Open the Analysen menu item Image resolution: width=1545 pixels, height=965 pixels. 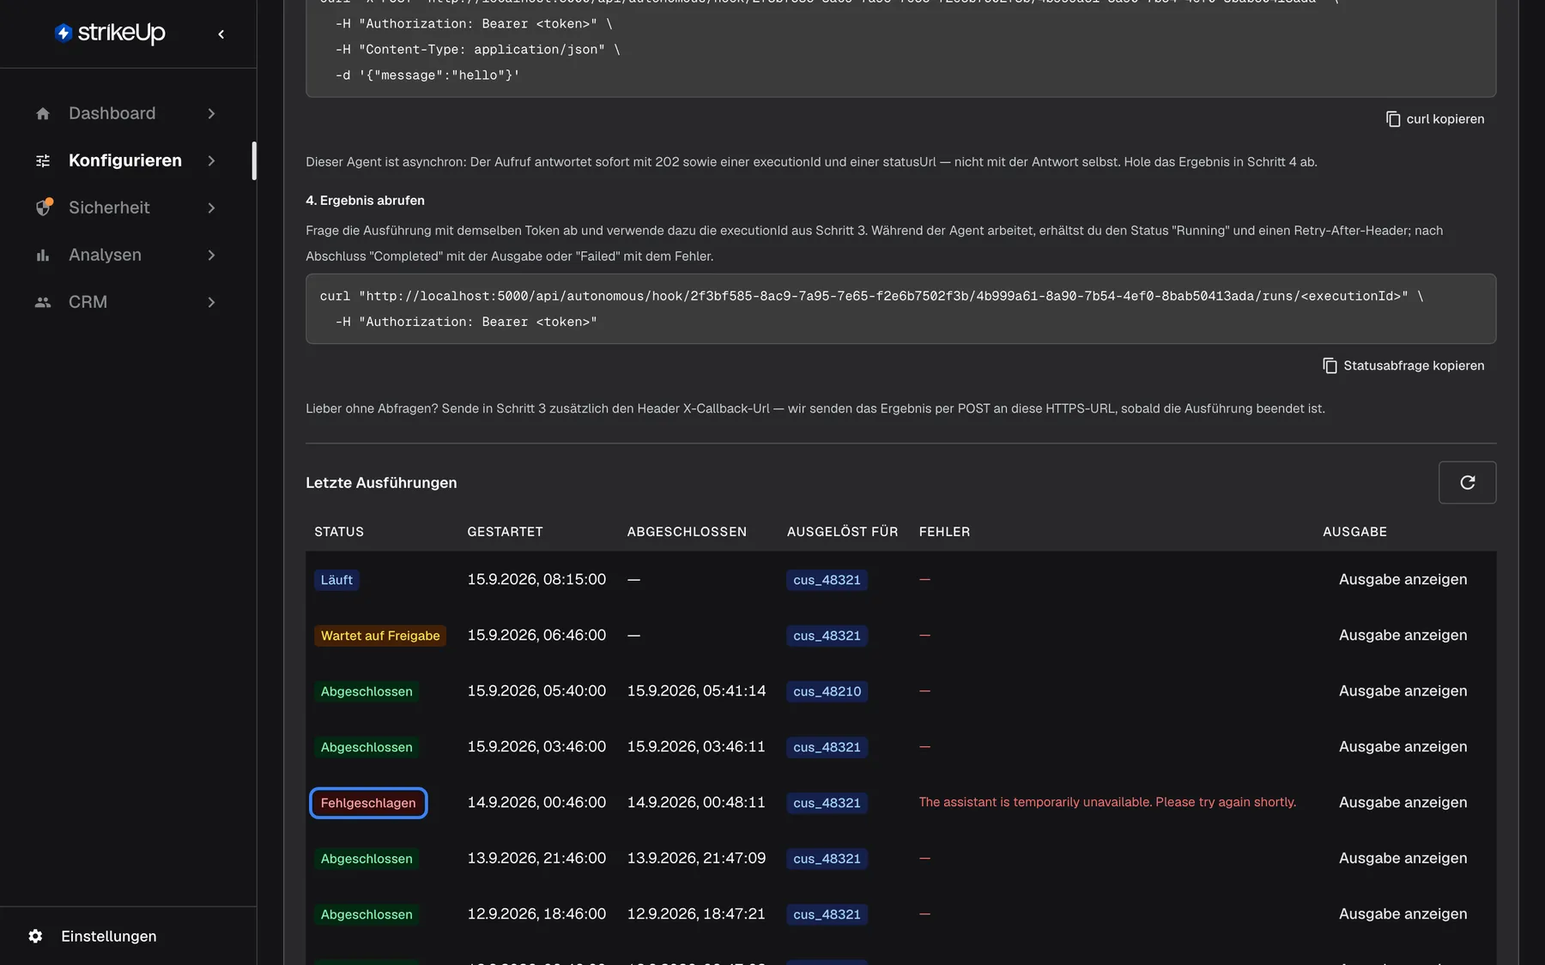[x=127, y=255]
